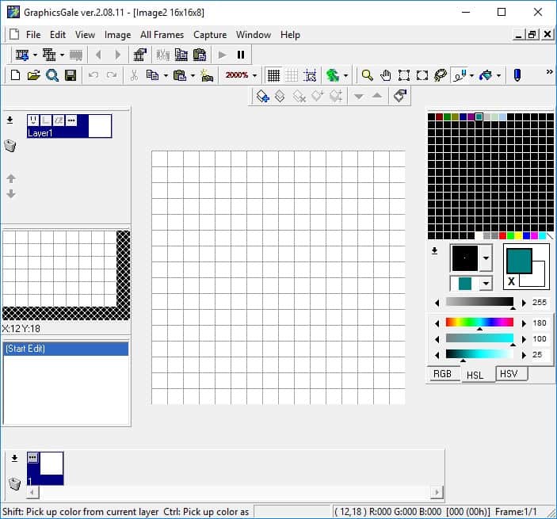This screenshot has height=519, width=557.
Task: Open the Edit menu
Action: pyautogui.click(x=58, y=35)
